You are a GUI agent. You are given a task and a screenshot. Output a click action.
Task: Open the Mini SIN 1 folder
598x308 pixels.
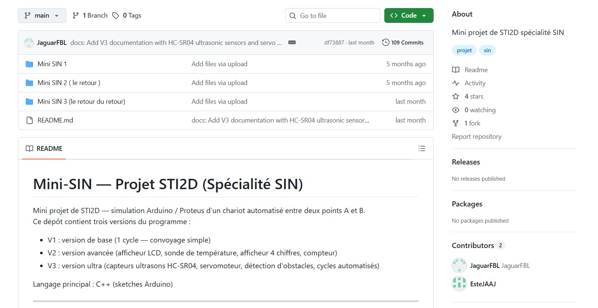52,64
